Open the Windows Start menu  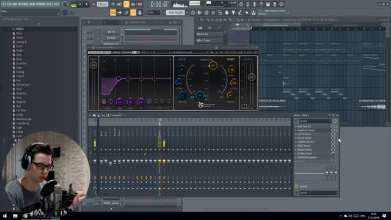pos(5,216)
